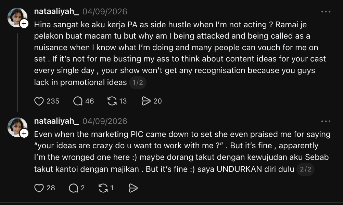Viewport: 343px width, 205px height.
Task: Open the nataaliyah_ username on the first post
Action: [x=56, y=11]
